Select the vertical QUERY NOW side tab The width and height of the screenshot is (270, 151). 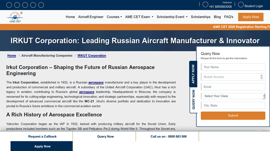pyautogui.click(x=193, y=100)
